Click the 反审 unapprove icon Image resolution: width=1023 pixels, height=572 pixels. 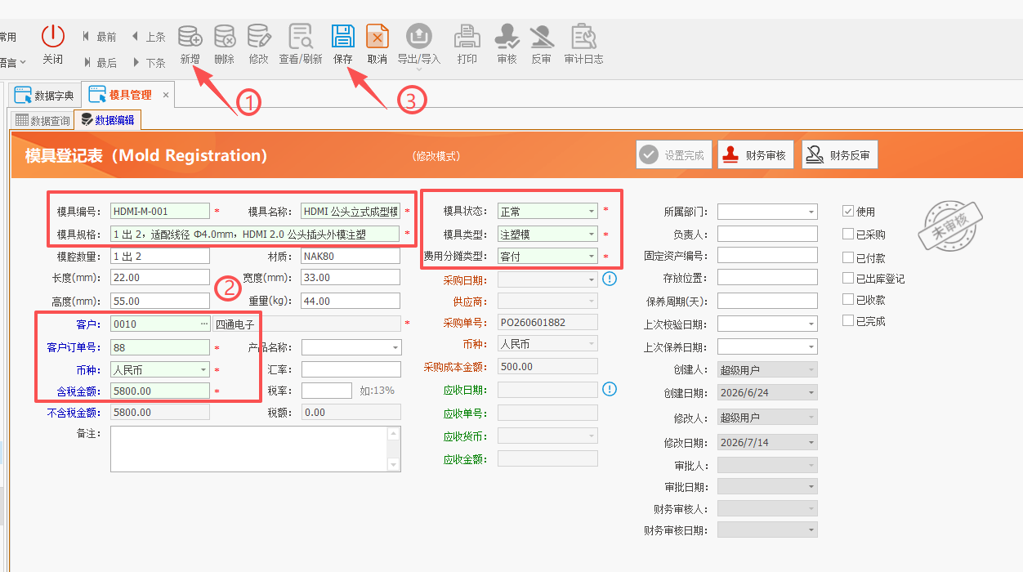(x=541, y=36)
